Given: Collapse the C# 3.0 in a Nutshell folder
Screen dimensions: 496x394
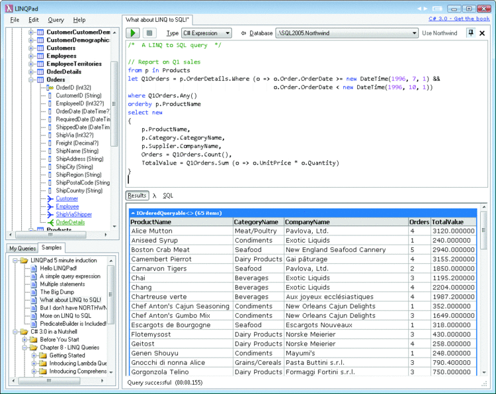Looking at the screenshot, I should (15, 332).
